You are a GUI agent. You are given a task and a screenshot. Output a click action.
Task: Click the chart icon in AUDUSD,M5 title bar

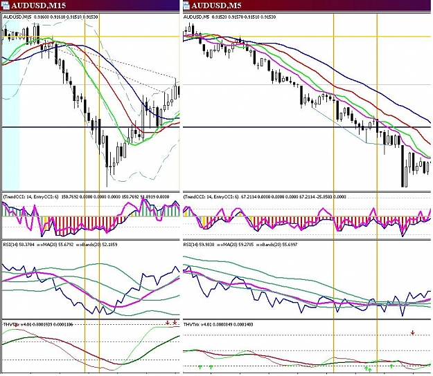(186, 6)
